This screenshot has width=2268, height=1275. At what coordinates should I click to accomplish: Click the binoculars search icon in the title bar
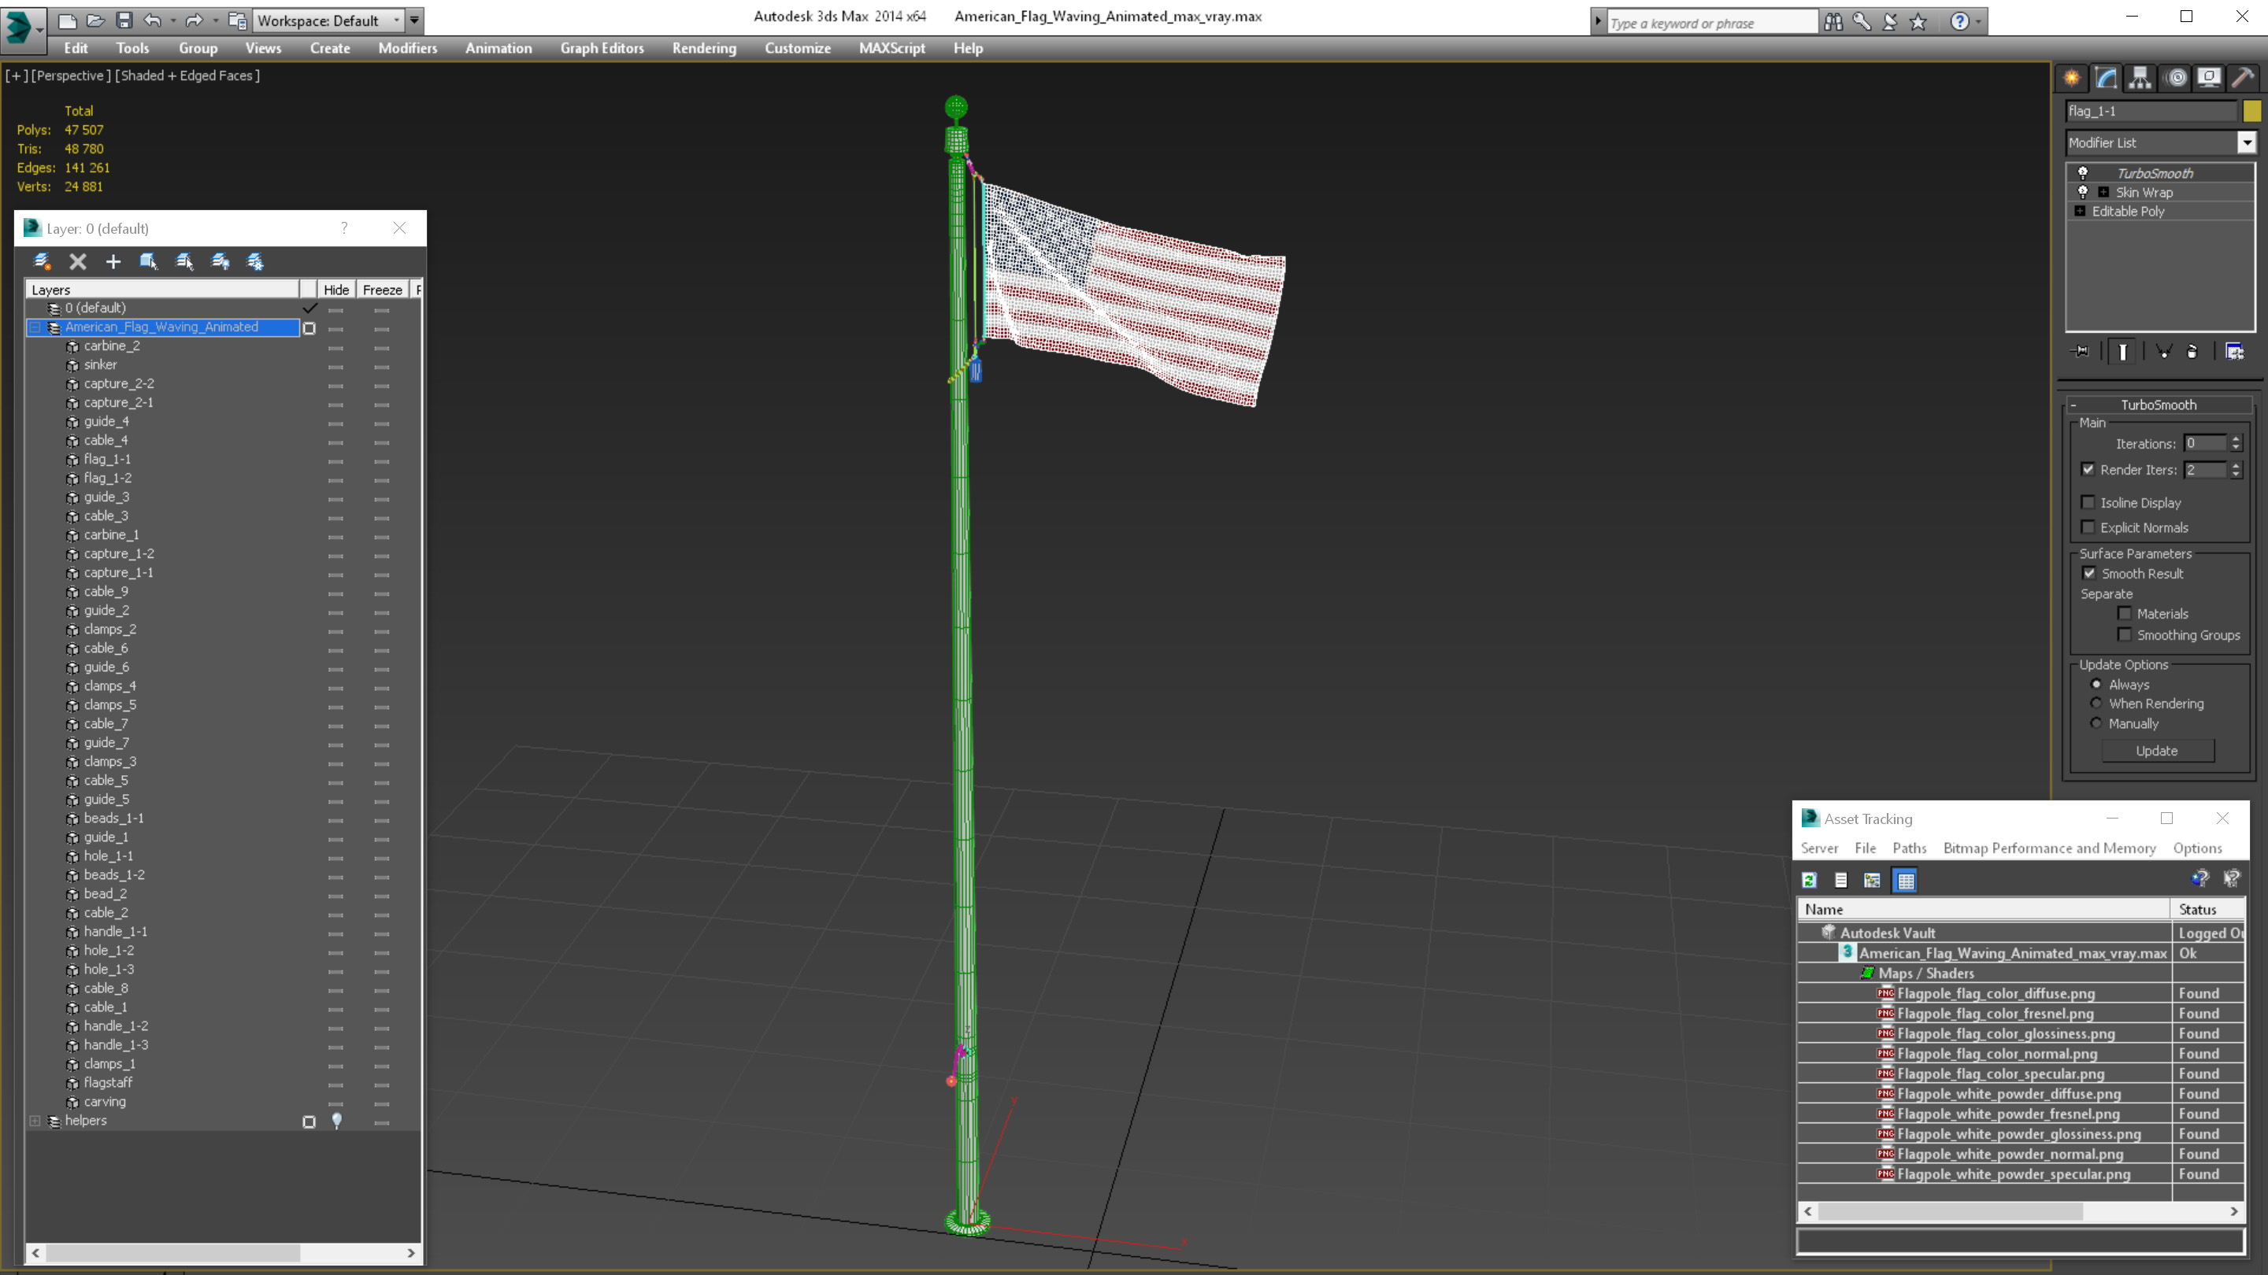1833,22
